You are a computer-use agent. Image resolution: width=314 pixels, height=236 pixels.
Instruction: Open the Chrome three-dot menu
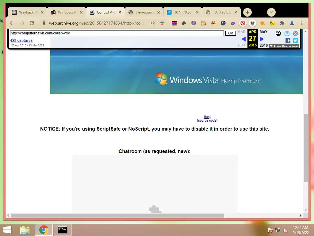(x=302, y=23)
